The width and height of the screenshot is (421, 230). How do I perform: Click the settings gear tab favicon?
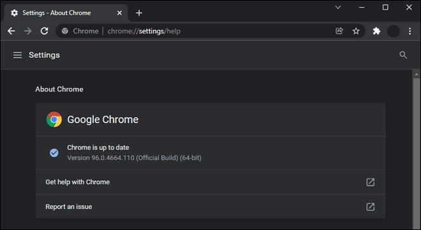click(x=14, y=13)
